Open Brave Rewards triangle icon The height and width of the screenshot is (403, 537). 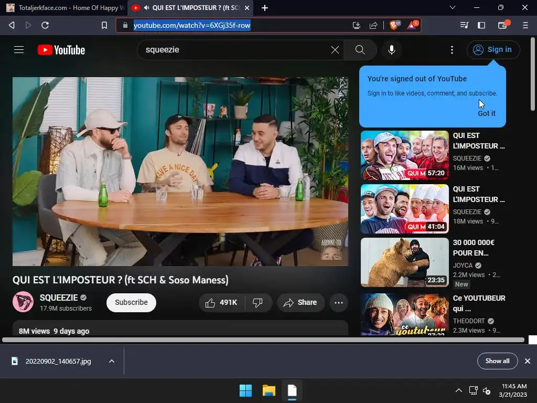click(x=412, y=25)
